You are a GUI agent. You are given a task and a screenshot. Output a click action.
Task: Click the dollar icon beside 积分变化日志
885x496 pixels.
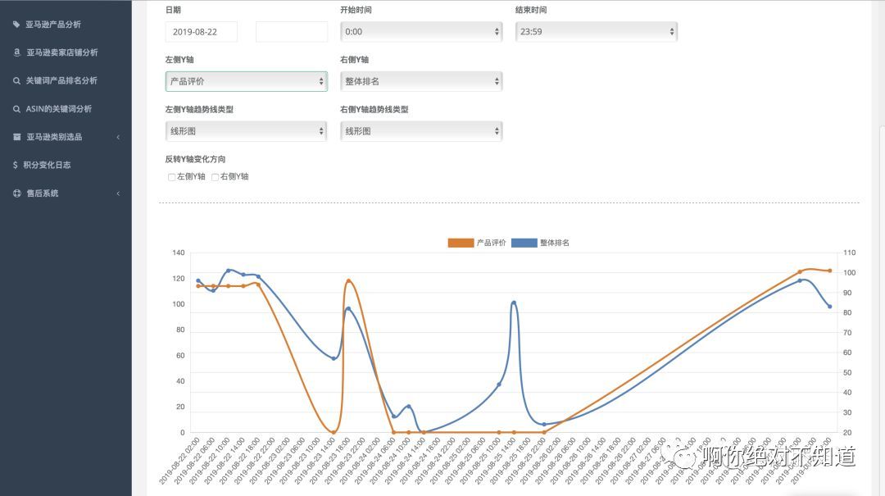[x=16, y=165]
